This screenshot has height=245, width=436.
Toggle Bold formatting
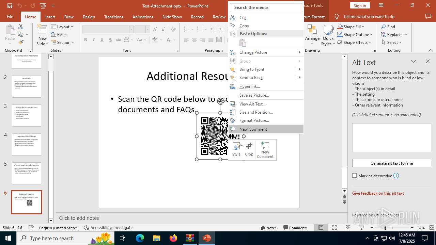(85, 40)
